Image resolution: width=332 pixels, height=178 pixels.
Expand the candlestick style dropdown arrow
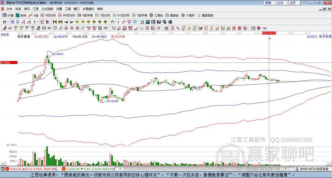pos(38,22)
